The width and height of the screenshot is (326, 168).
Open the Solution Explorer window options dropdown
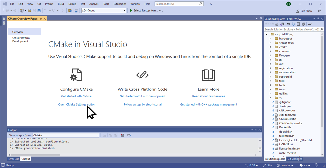click(314, 19)
